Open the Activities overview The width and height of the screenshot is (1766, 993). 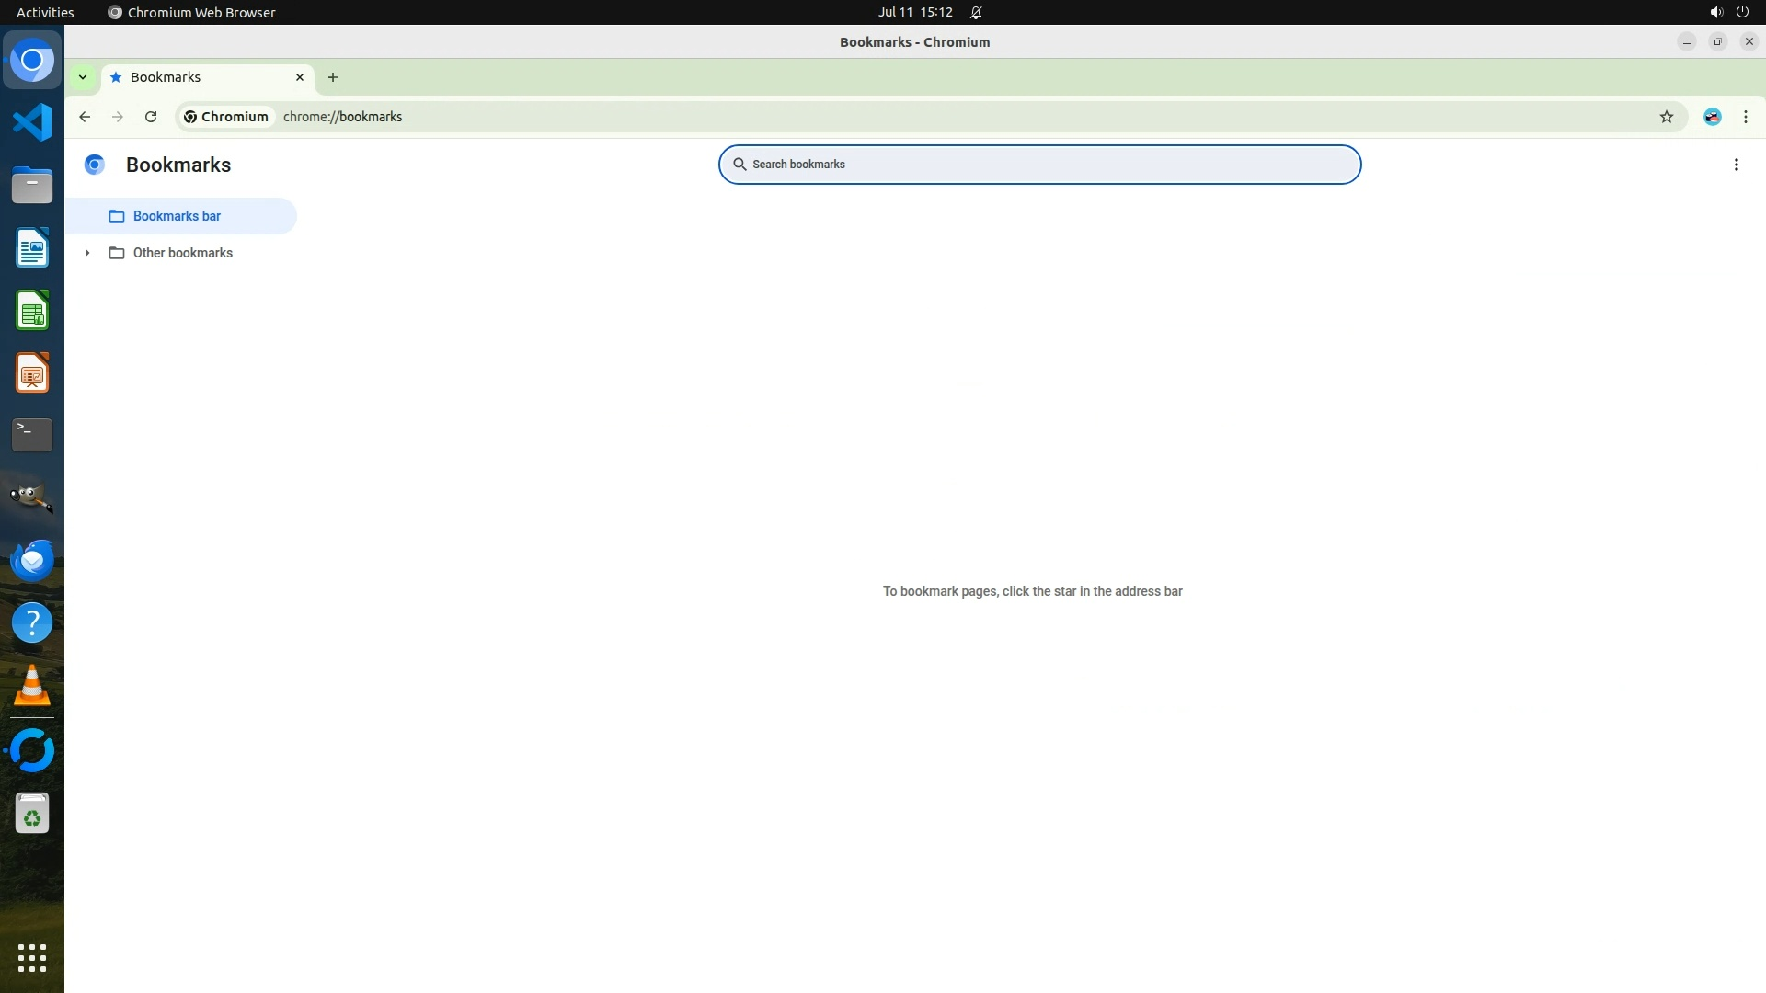pyautogui.click(x=45, y=12)
